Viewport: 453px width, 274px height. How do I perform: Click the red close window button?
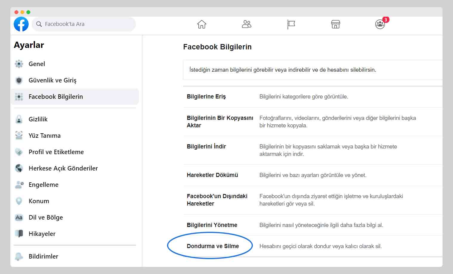pyautogui.click(x=16, y=12)
